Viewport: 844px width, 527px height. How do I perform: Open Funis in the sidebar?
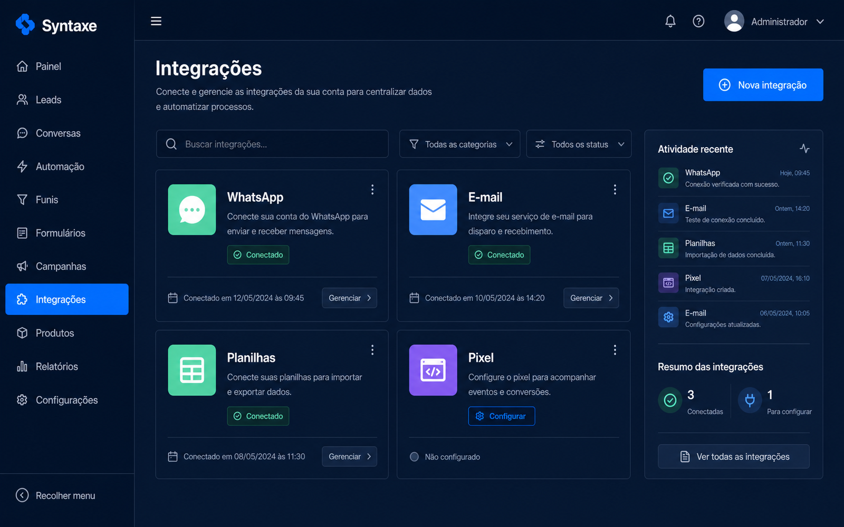point(67,200)
